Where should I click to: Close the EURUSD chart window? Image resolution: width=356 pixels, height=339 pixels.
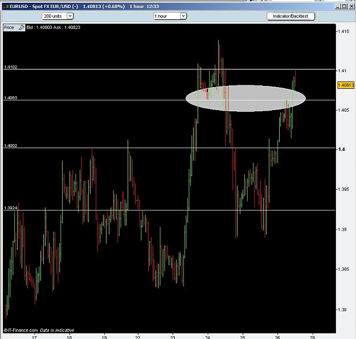(351, 7)
